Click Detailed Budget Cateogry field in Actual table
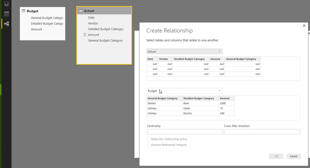Viewport: 310px width, 168px height. pos(106,29)
